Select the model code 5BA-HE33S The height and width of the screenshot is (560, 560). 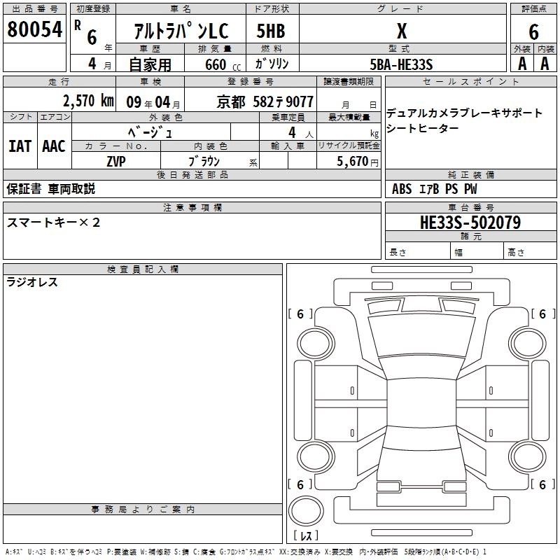[401, 64]
